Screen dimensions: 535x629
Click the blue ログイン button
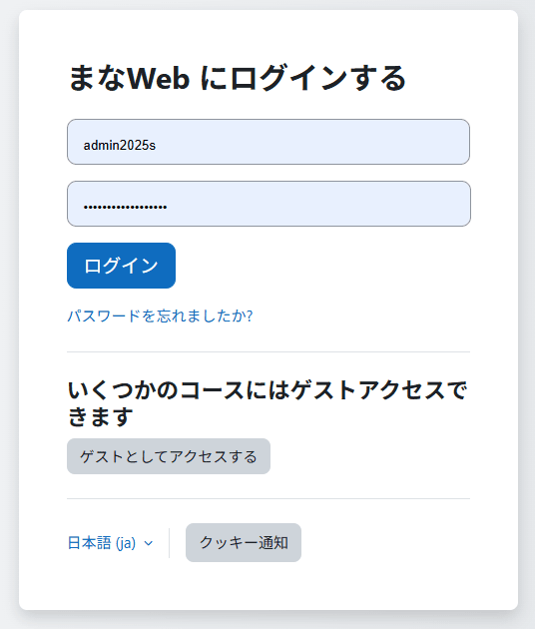[x=121, y=266]
